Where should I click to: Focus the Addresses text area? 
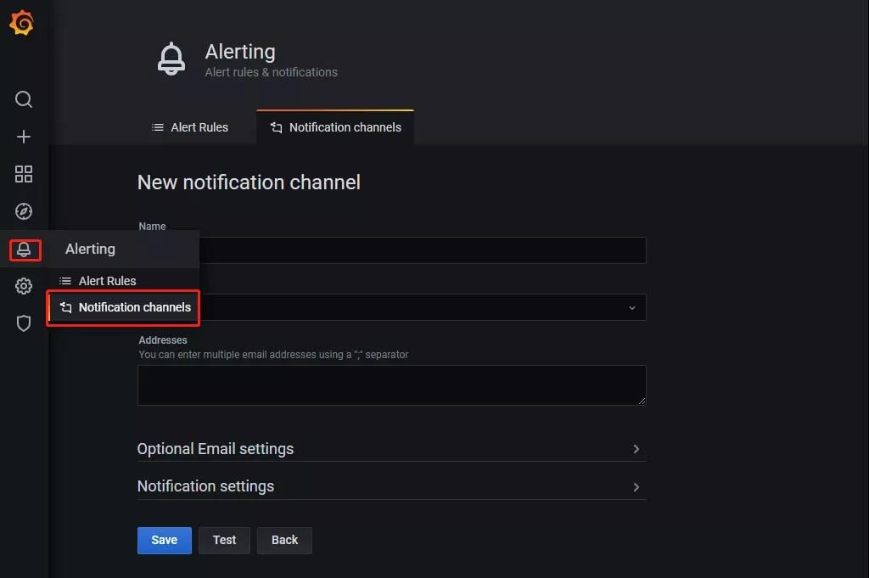click(391, 385)
